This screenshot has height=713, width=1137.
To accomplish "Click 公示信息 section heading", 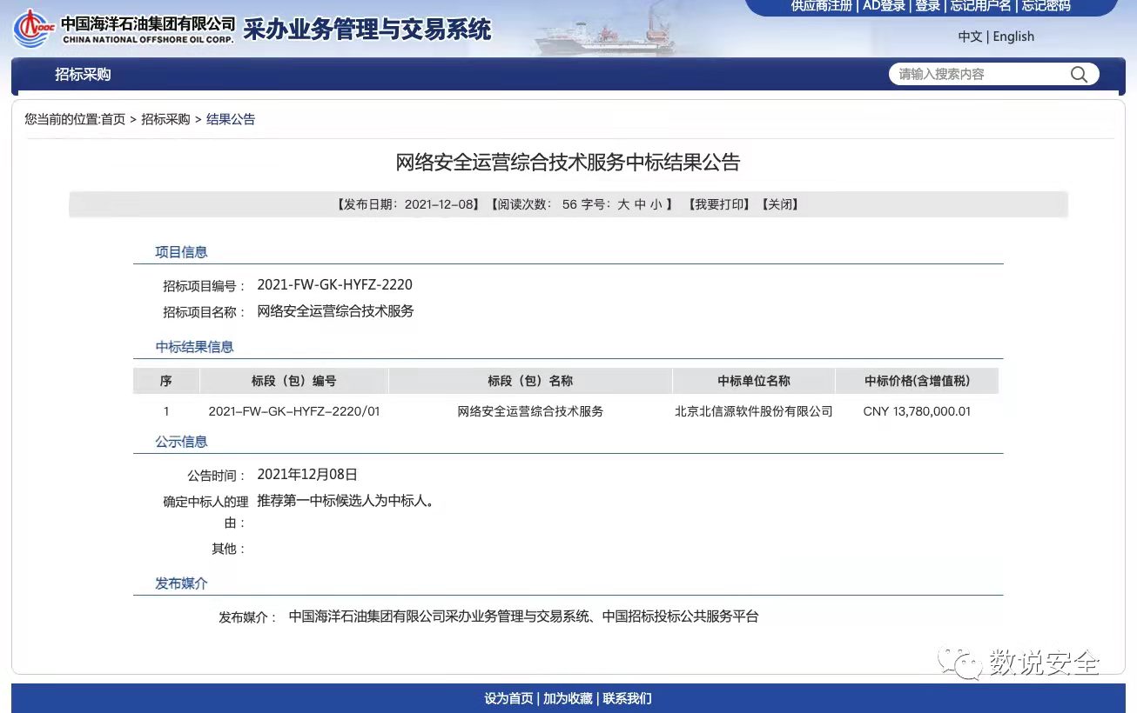I will click(181, 442).
